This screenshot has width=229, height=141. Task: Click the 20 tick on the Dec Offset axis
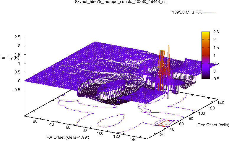click(162, 135)
